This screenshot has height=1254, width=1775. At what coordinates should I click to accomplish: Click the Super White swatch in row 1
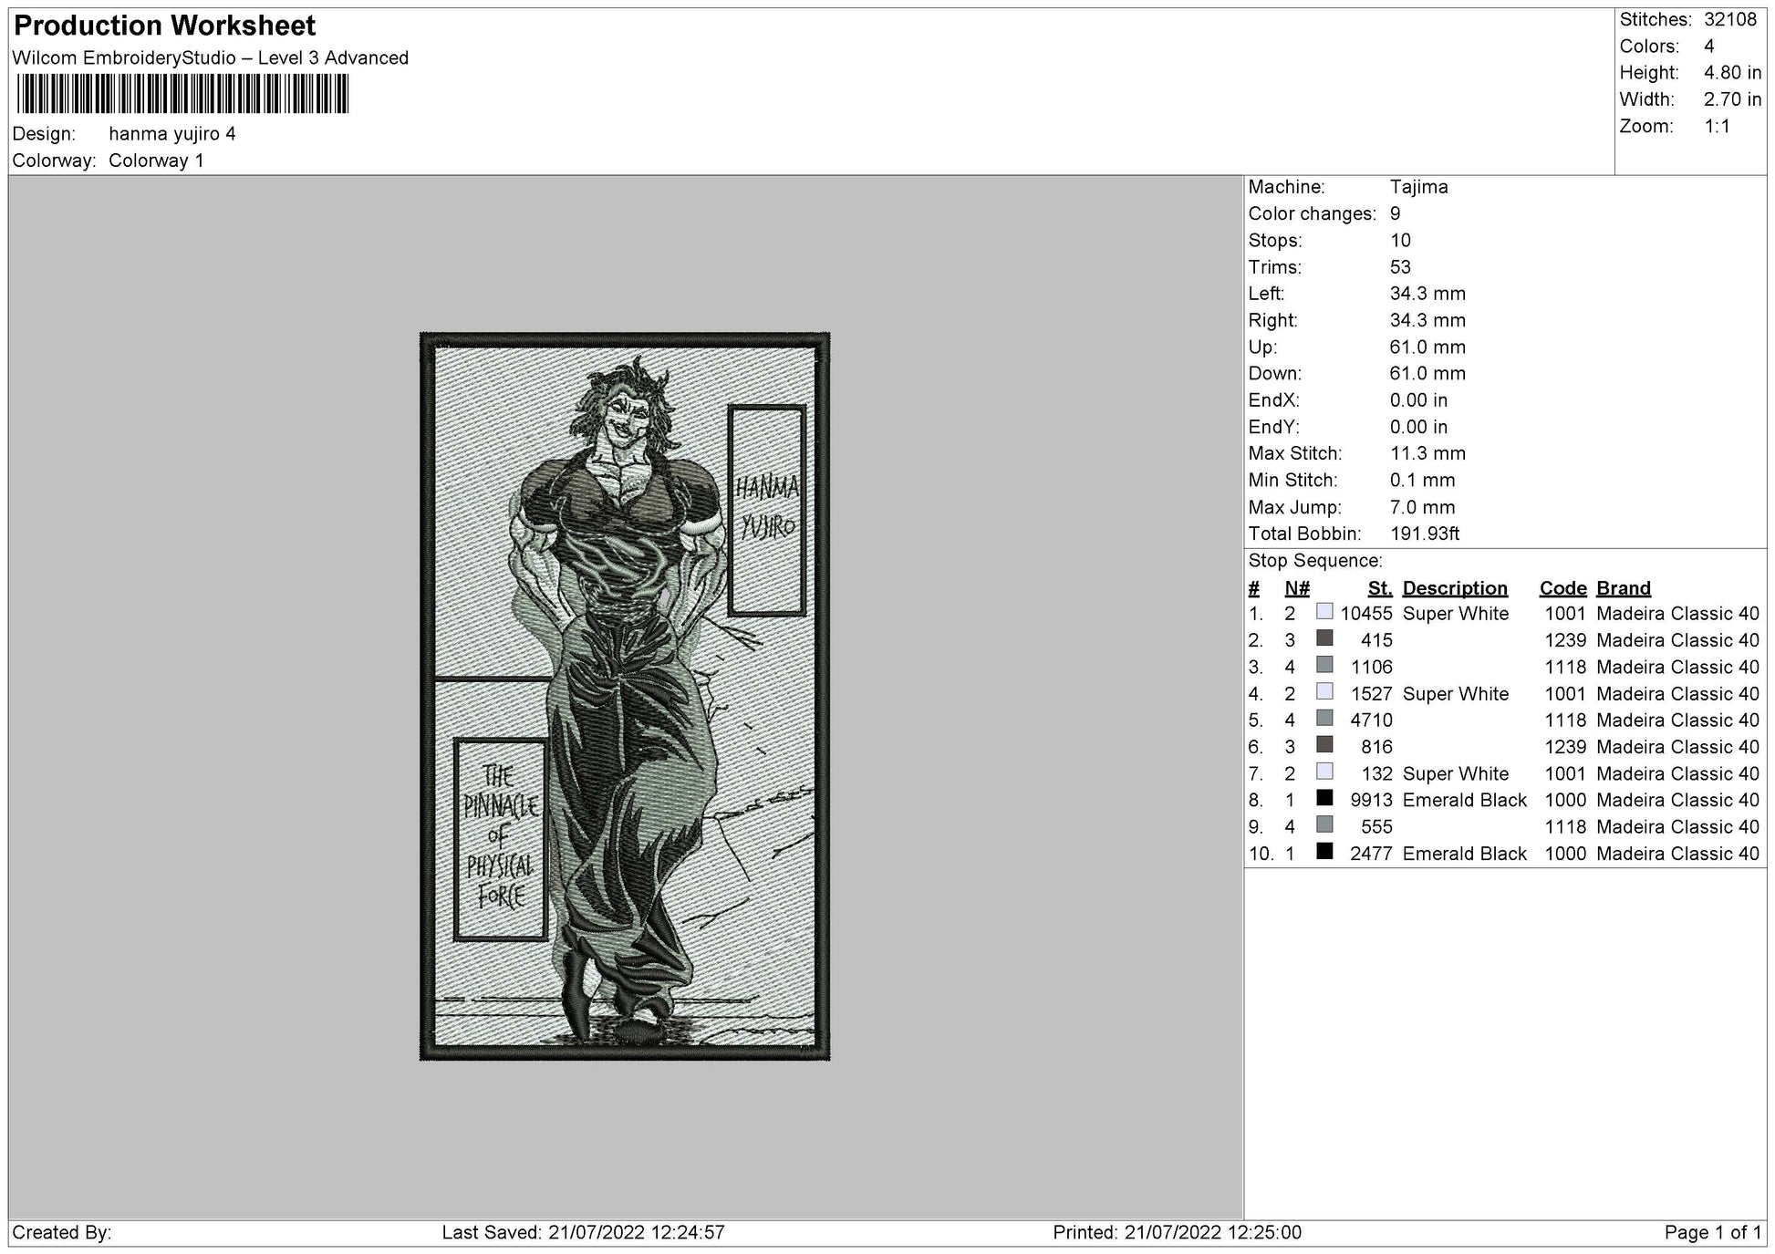coord(1324,612)
